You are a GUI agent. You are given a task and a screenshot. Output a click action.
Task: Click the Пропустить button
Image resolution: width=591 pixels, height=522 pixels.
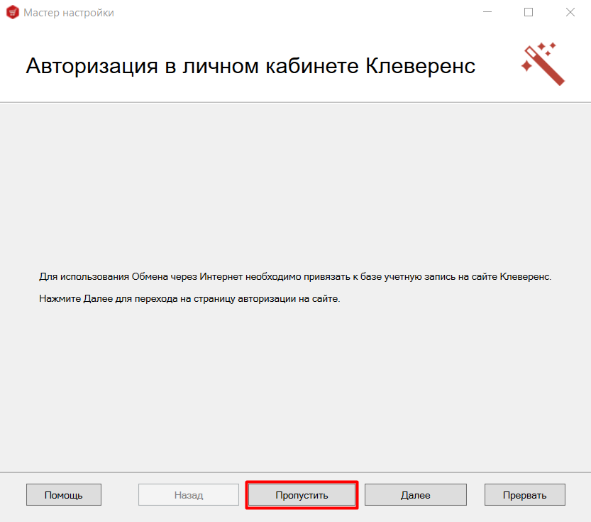pyautogui.click(x=302, y=495)
